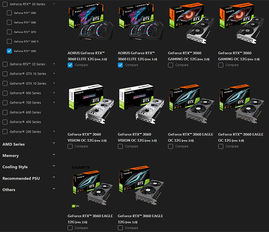Tick the GeForce RTX 3070 filter
The image size is (269, 232).
(x=9, y=32)
